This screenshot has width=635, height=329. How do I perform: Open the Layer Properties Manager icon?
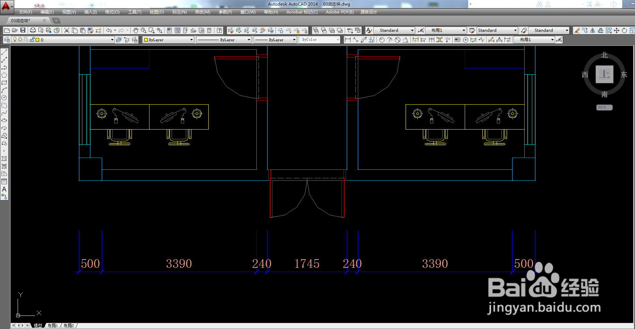[x=7, y=40]
